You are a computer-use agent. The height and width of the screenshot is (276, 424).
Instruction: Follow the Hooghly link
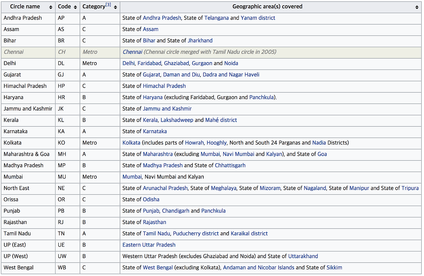(x=217, y=143)
